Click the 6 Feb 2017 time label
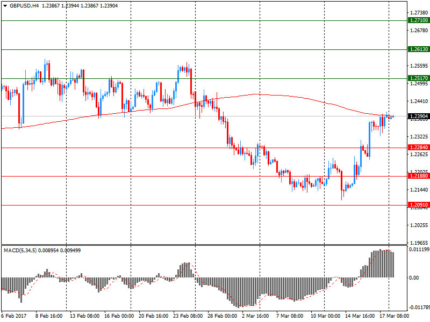 click(14, 316)
